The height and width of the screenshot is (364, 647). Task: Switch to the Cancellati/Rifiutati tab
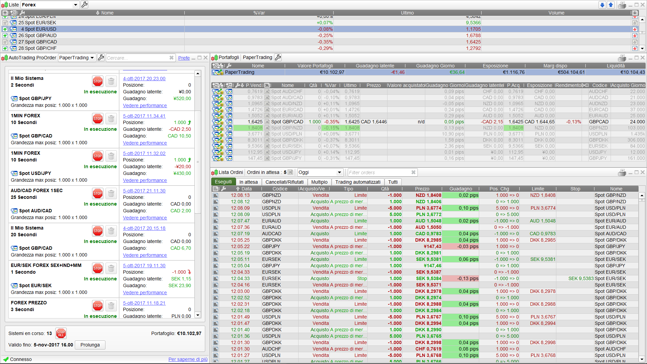[284, 182]
